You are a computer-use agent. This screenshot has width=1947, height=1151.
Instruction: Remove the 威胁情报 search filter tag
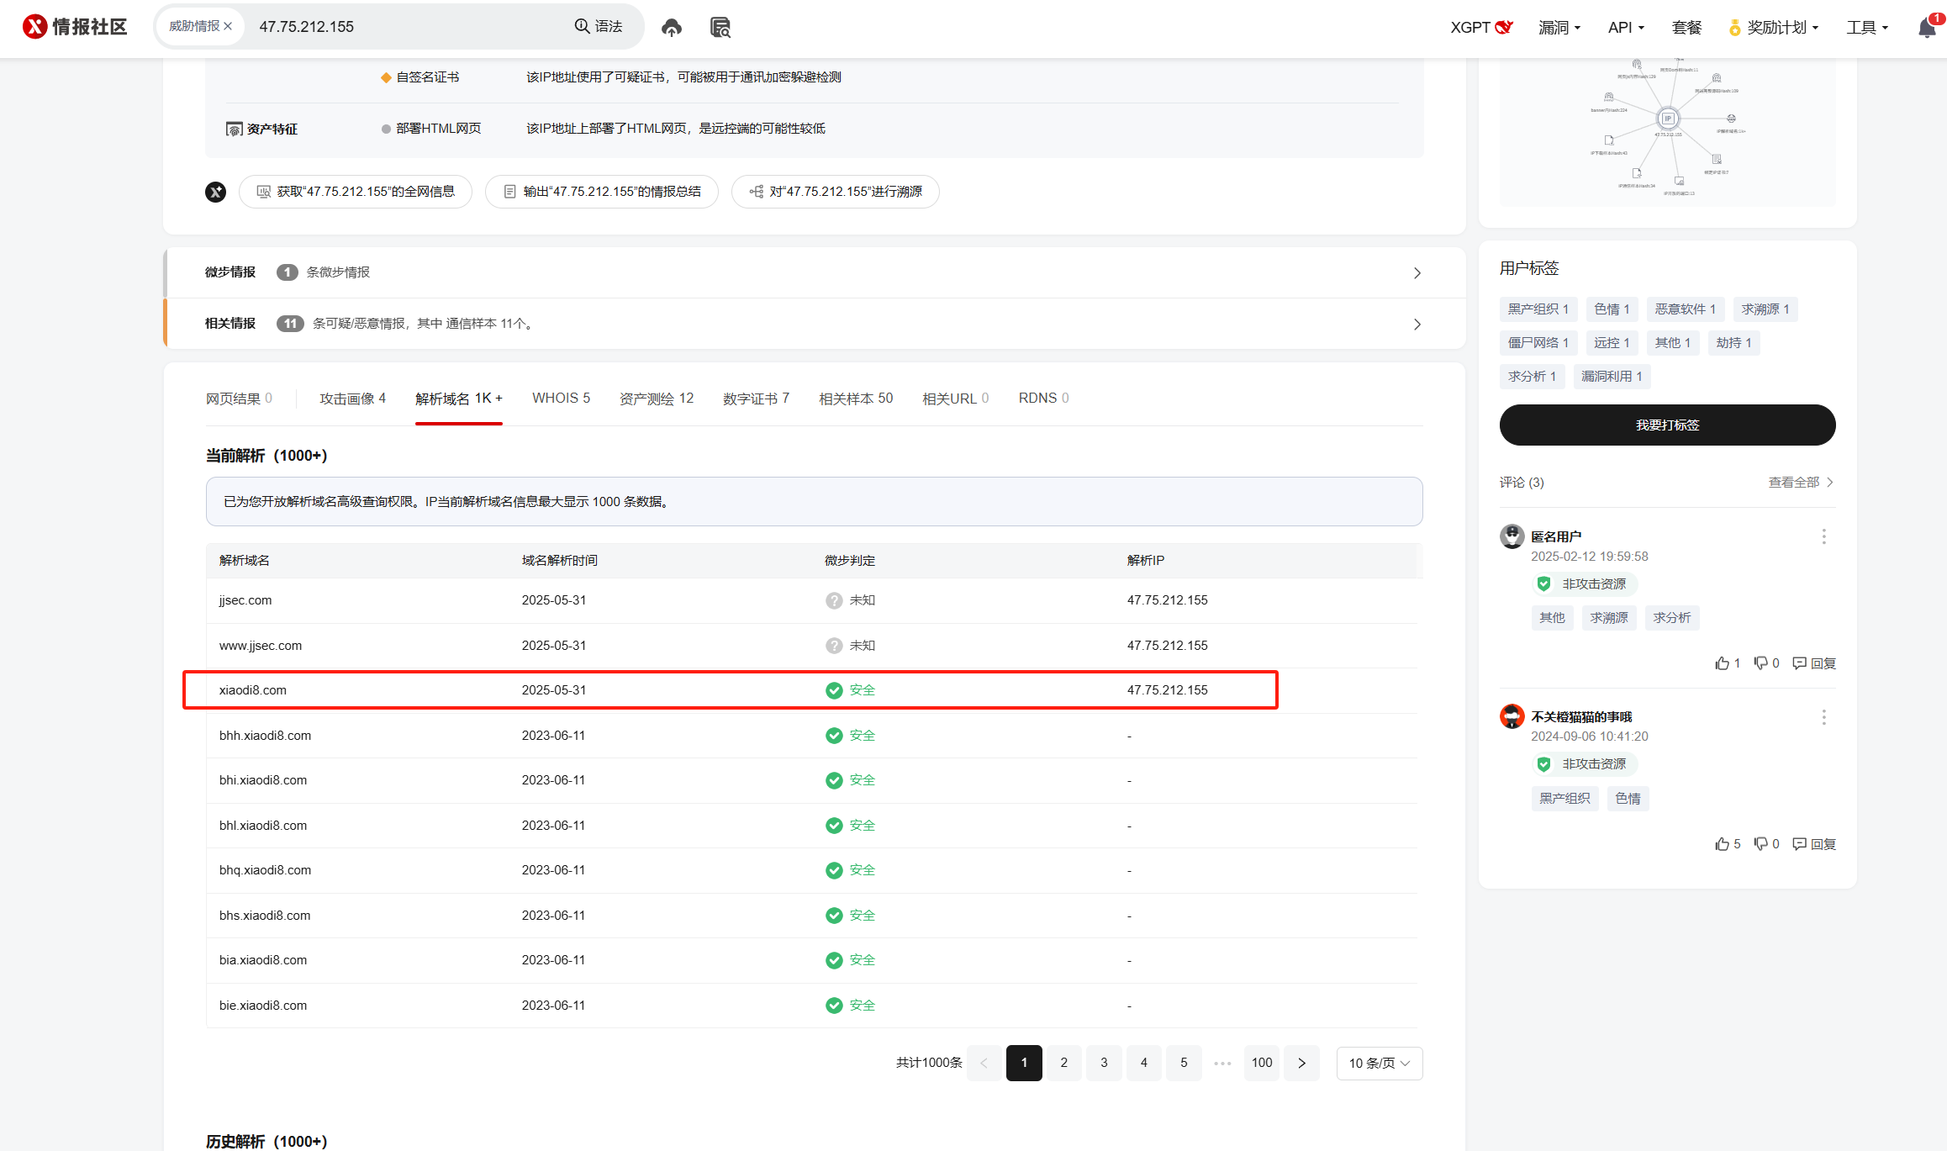click(228, 26)
